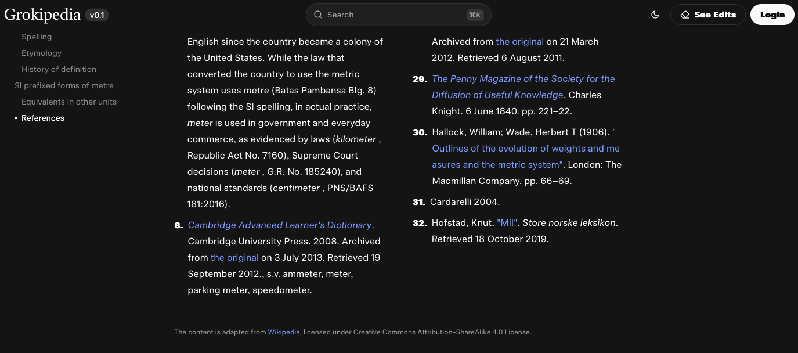
Task: Open Equivalents in other units section
Action: [69, 102]
